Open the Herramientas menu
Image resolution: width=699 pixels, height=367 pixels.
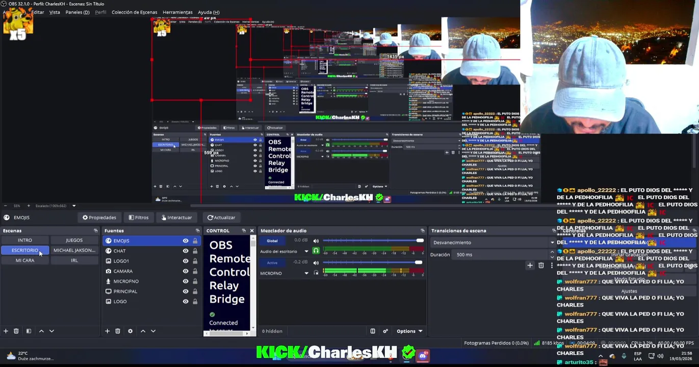pyautogui.click(x=177, y=12)
